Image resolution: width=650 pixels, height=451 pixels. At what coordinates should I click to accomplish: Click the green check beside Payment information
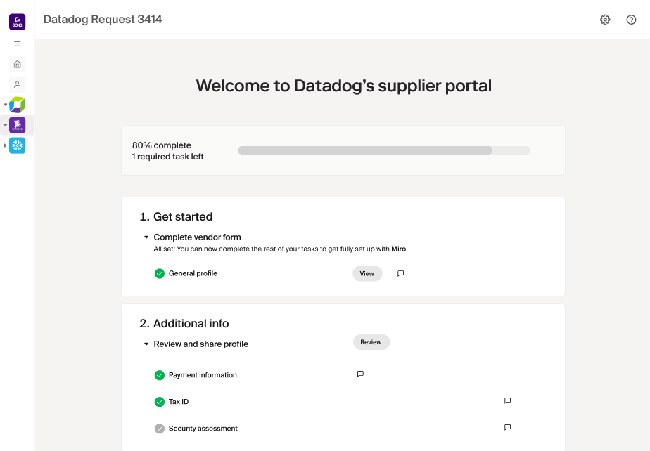160,375
